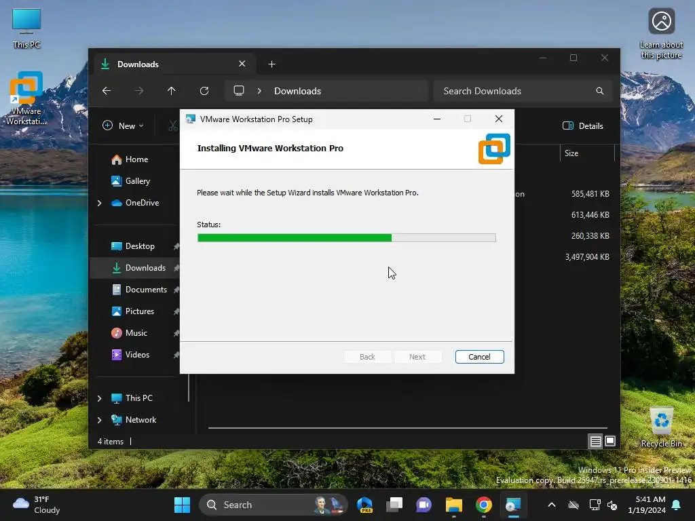The width and height of the screenshot is (695, 521).
Task: Expand the Network tree node
Action: (x=99, y=420)
